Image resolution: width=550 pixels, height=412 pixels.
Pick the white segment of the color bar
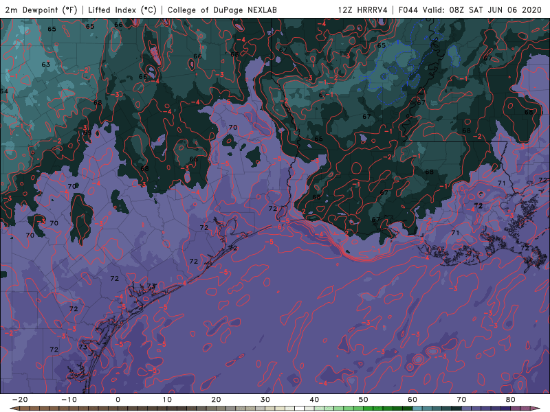[x=300, y=409]
